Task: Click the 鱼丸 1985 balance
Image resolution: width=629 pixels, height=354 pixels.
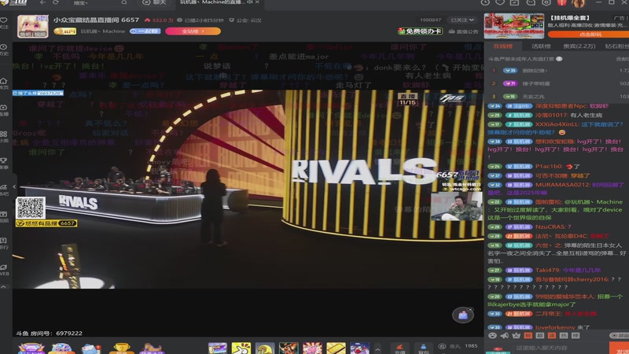Action: click(458, 346)
